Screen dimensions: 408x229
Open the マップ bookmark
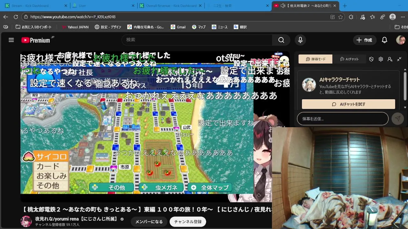(x=199, y=27)
